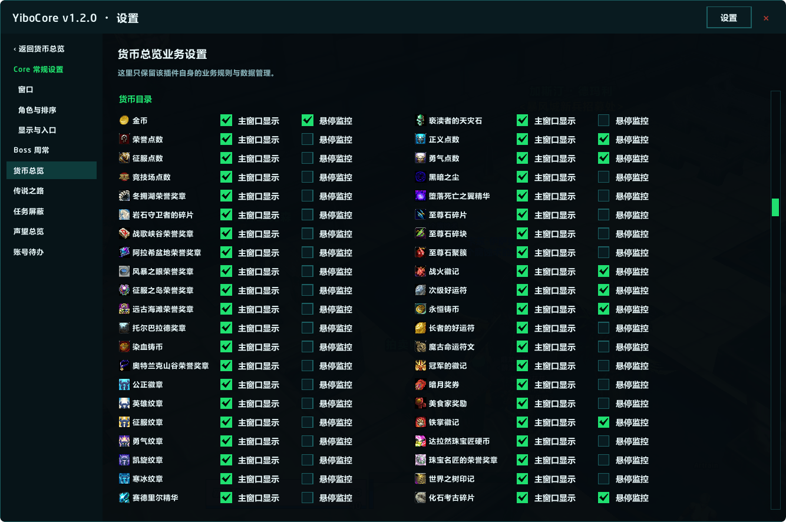This screenshot has width=786, height=522.
Task: Select 任务屏蔽 in the sidebar
Action: click(51, 211)
